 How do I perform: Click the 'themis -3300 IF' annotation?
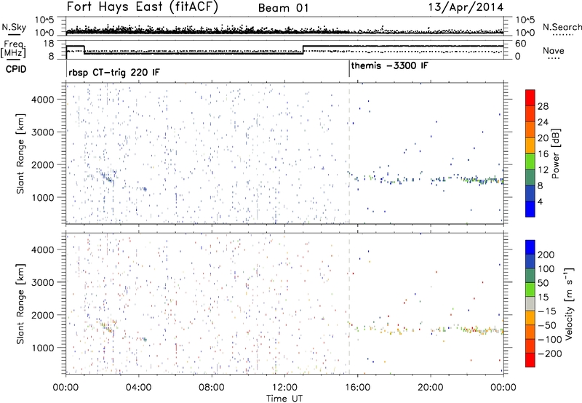(390, 65)
